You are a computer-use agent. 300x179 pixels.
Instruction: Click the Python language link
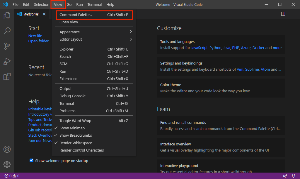[215, 48]
